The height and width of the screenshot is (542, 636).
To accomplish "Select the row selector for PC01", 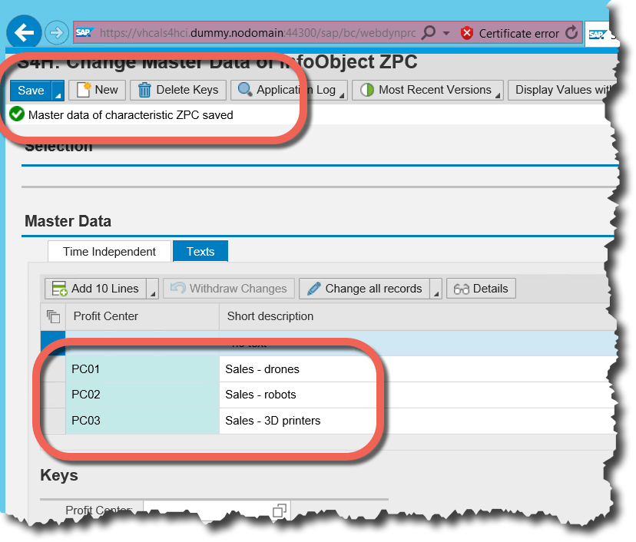I will pos(53,369).
